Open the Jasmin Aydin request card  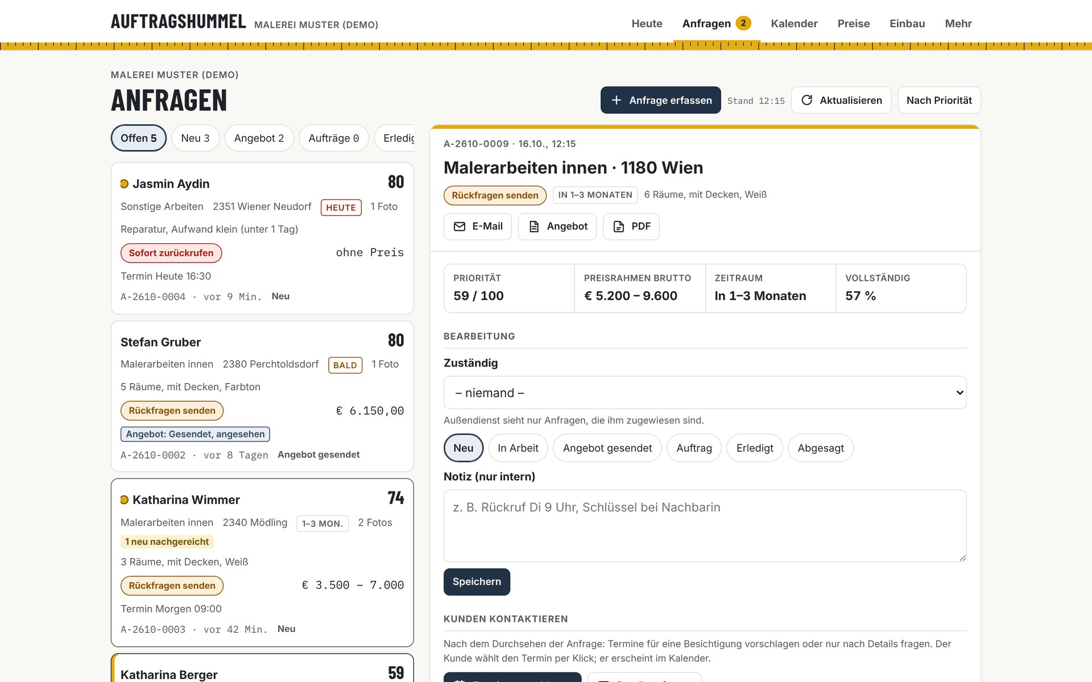(x=262, y=238)
